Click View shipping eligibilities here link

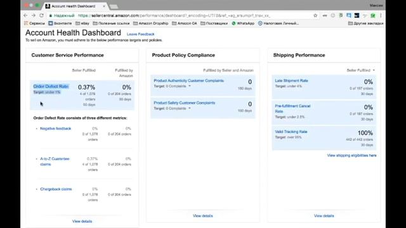coord(351,155)
